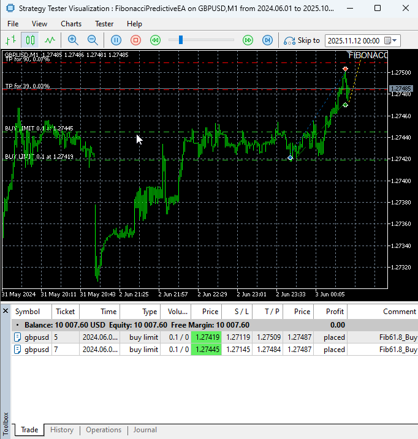Select the candlestick chart type
418x439 pixels.
[x=30, y=40]
